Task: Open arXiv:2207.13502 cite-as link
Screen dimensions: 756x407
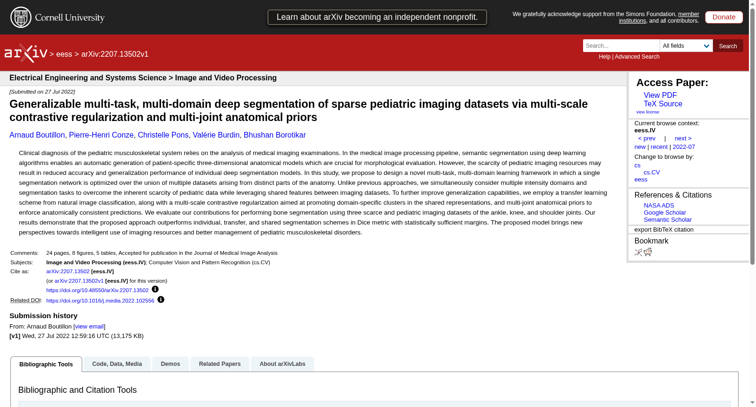Action: 68,271
